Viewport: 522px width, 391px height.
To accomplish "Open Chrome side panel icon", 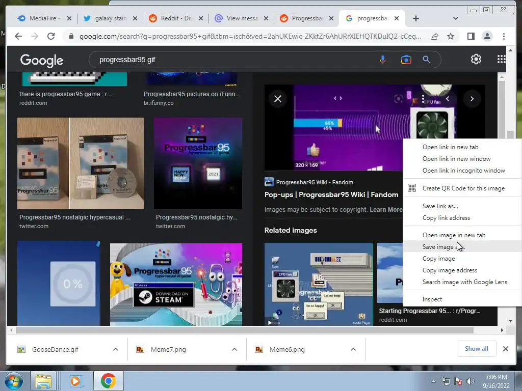I will coord(471,36).
